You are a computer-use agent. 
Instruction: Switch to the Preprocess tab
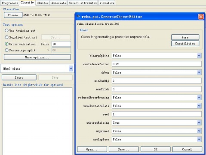9,3
